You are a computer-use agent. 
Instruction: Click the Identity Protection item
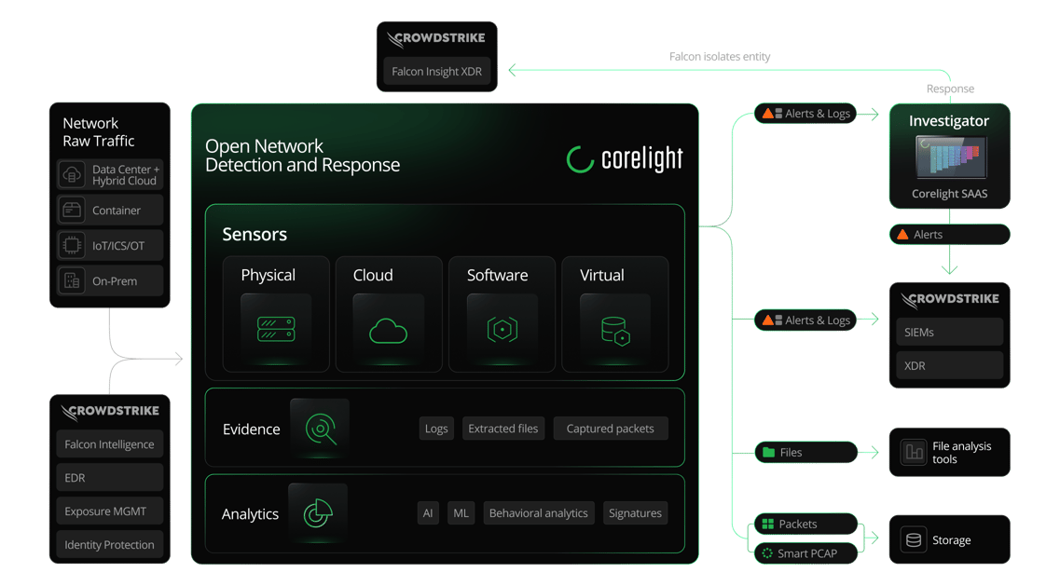[x=109, y=545]
